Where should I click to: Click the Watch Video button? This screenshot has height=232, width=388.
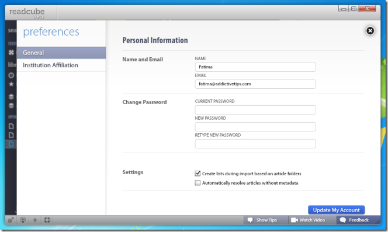tap(308, 220)
